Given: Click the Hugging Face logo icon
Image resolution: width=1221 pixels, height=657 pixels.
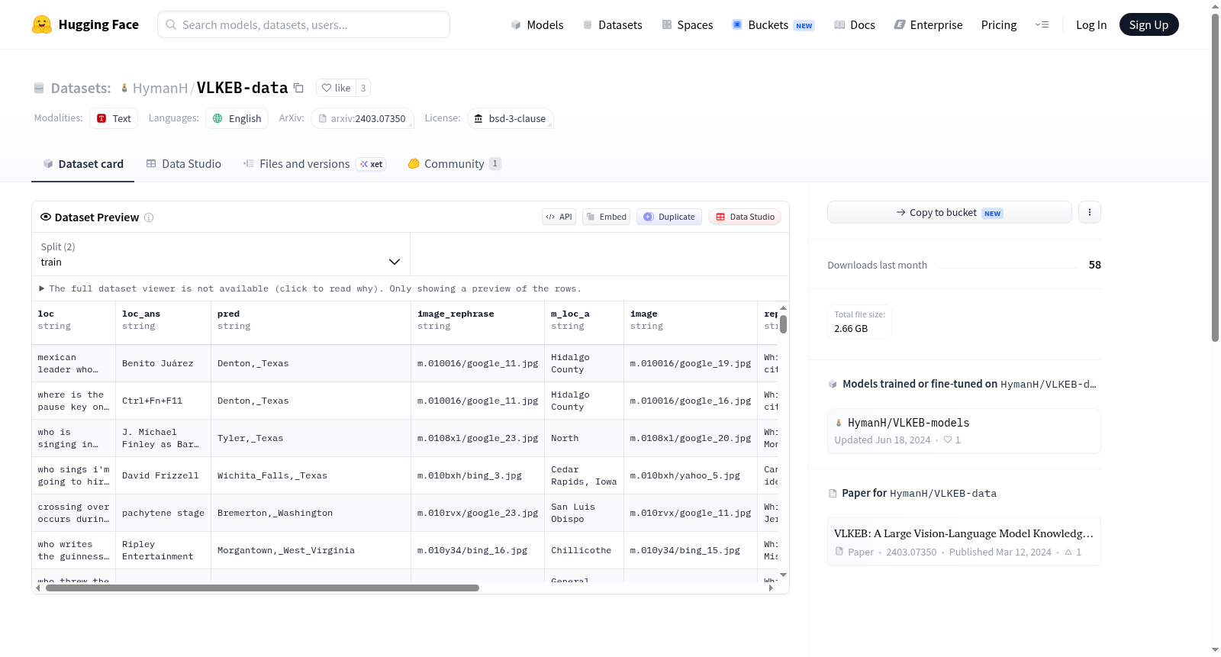Looking at the screenshot, I should click(42, 24).
